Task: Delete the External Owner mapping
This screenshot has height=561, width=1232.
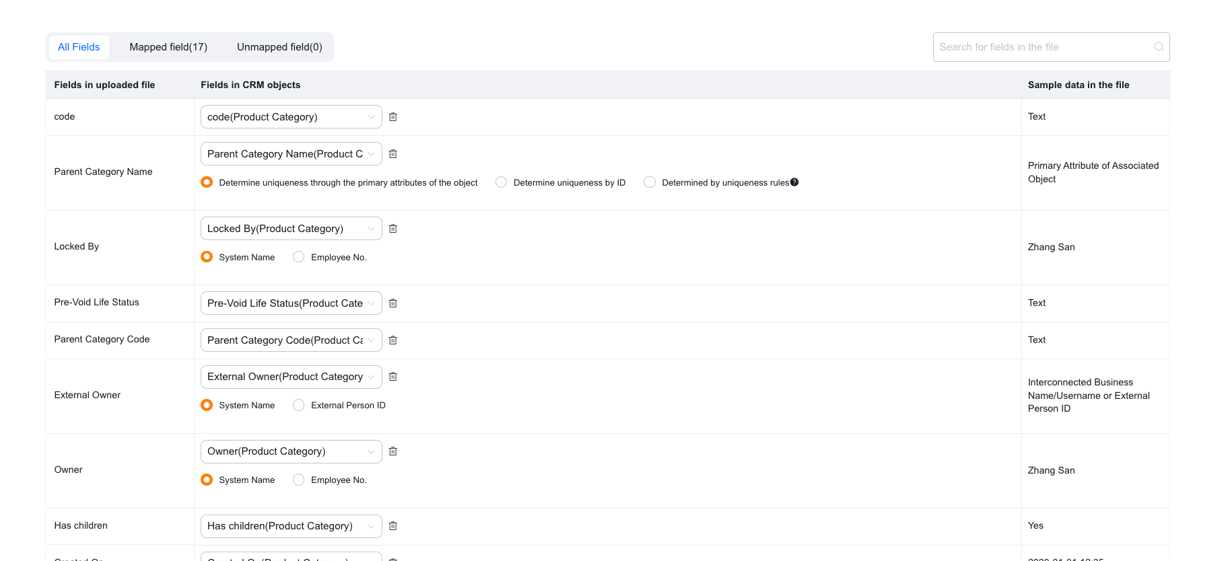Action: [393, 377]
